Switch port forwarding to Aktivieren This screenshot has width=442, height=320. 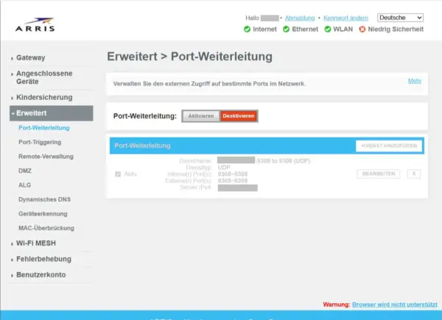point(201,116)
